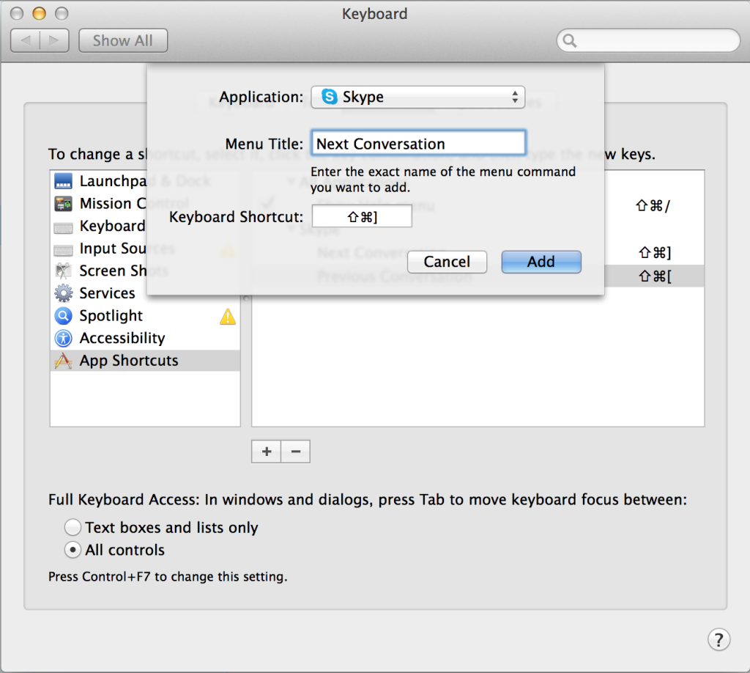Screen dimensions: 750x673
Task: Cancel the new shortcut dialog
Action: [447, 261]
